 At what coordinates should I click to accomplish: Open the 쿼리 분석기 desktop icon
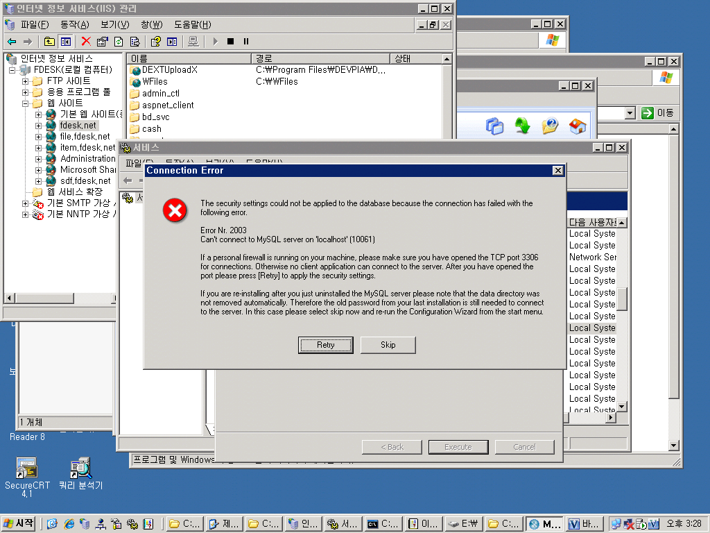click(x=80, y=468)
